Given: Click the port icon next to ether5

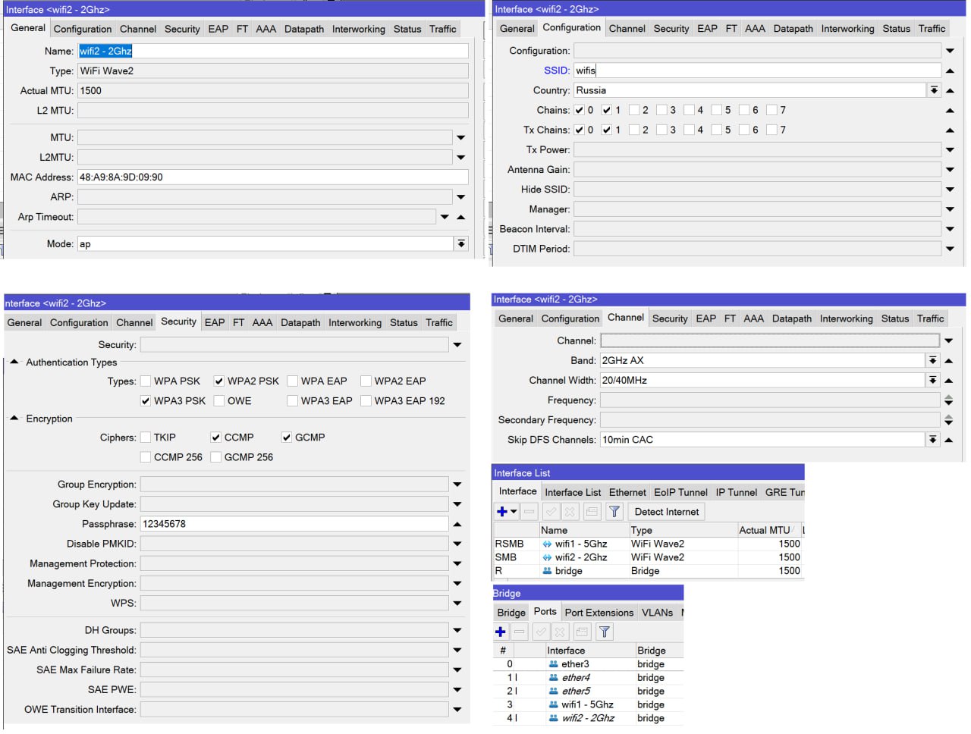Looking at the screenshot, I should click(553, 692).
